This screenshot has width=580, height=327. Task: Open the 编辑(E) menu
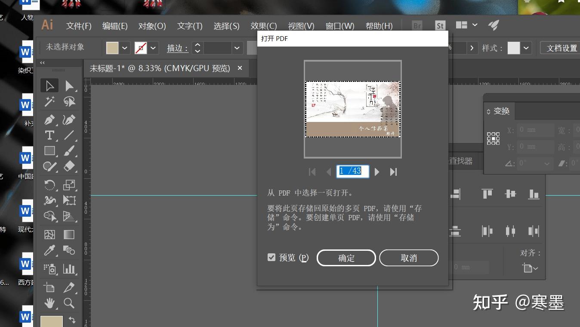tap(115, 26)
